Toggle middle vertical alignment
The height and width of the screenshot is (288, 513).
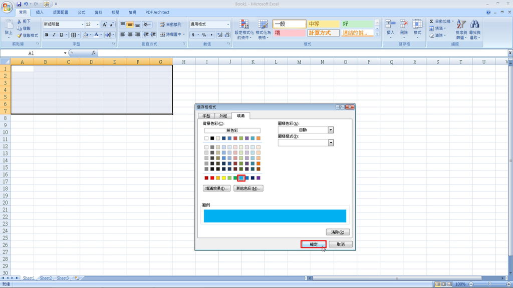click(130, 24)
